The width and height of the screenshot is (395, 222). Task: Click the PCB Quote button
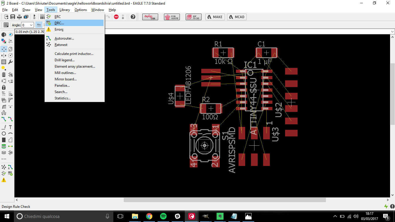coord(172,17)
